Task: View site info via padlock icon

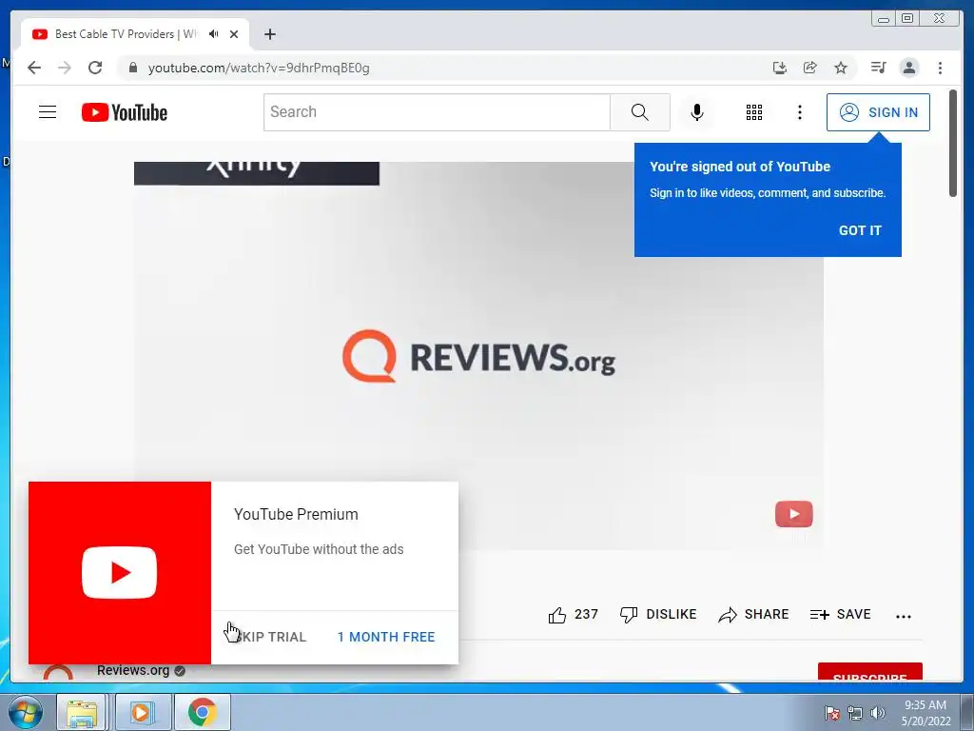Action: pos(133,68)
